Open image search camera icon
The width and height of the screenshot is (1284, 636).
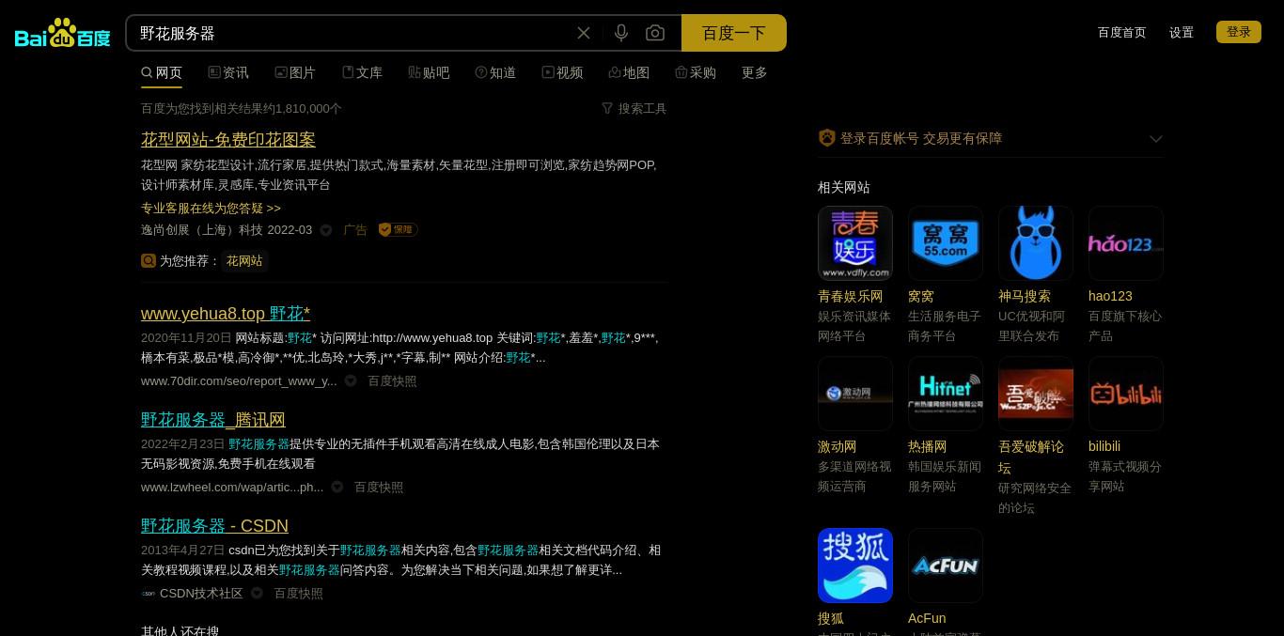point(655,33)
